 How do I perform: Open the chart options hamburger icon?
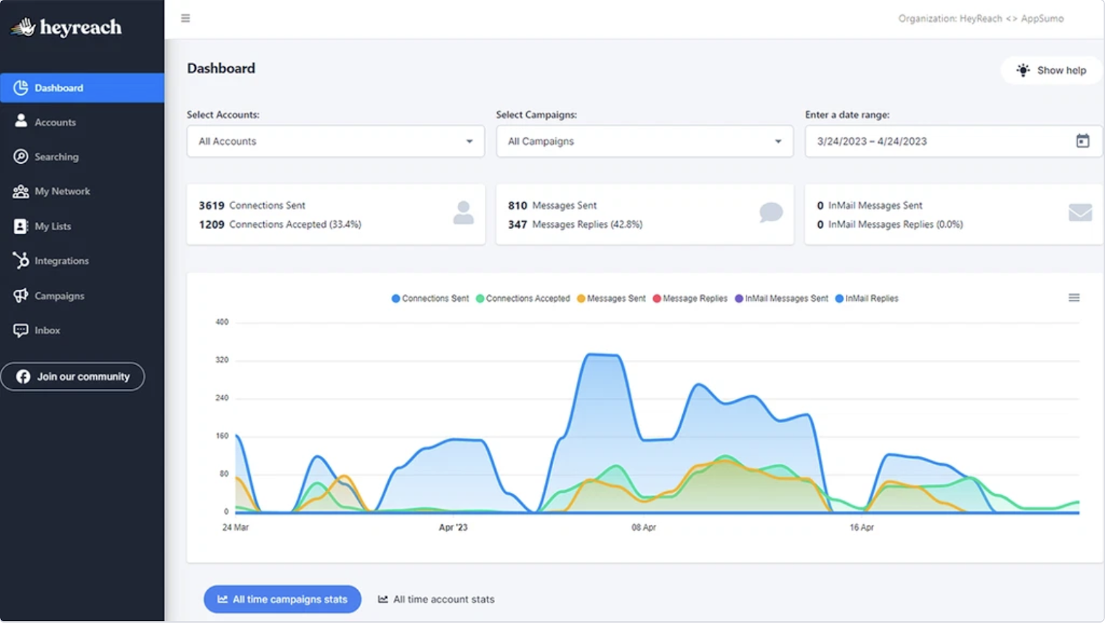tap(1073, 297)
